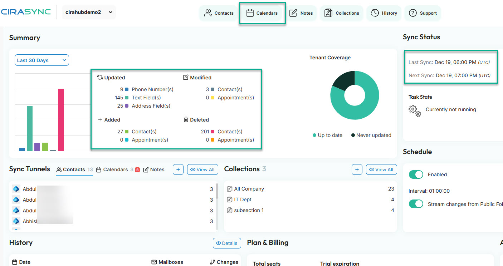Image resolution: width=503 pixels, height=266 pixels.
Task: Click the CiraSync logo
Action: [26, 12]
